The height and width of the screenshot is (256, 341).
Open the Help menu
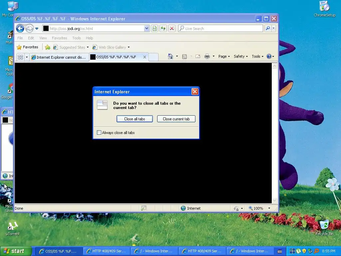tap(89, 38)
